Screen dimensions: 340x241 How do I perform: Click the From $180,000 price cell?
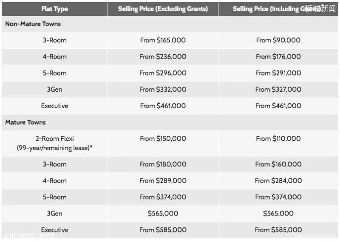click(163, 164)
